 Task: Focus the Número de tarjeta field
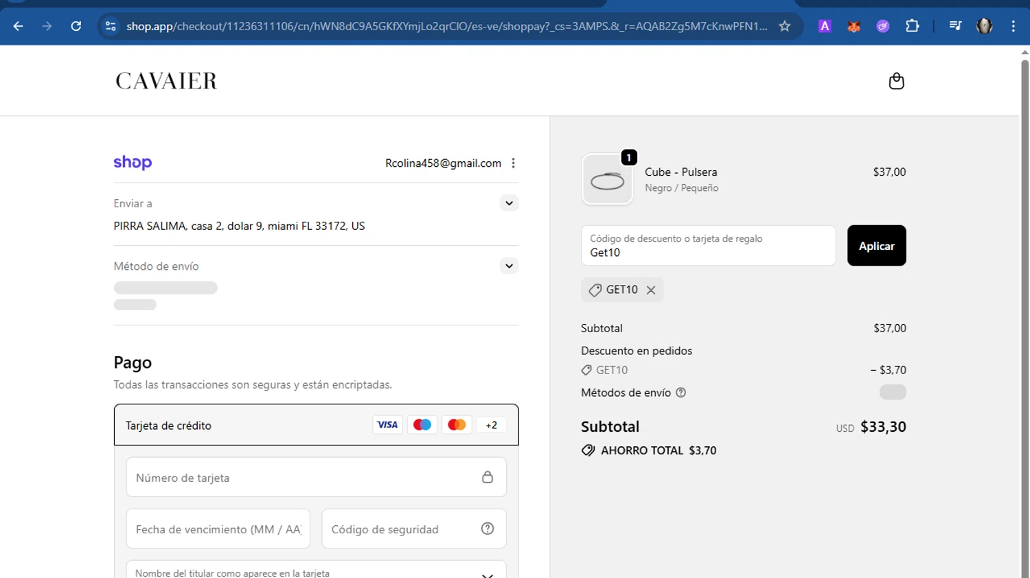point(316,477)
